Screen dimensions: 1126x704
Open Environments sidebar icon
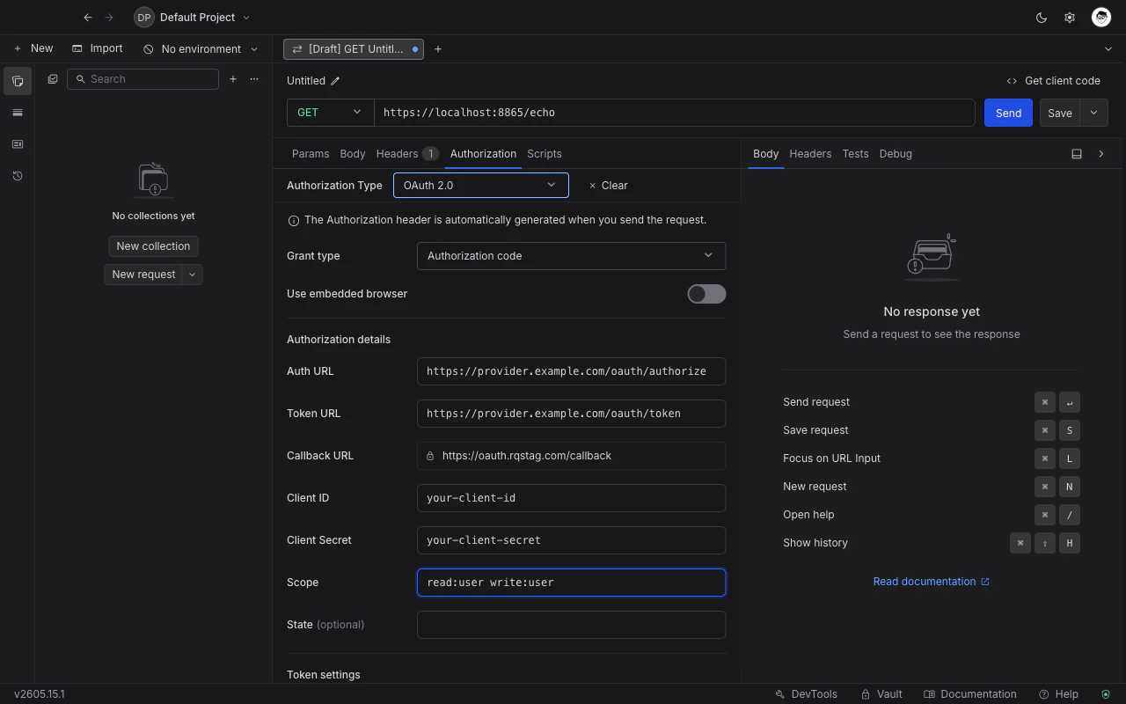pos(18,113)
